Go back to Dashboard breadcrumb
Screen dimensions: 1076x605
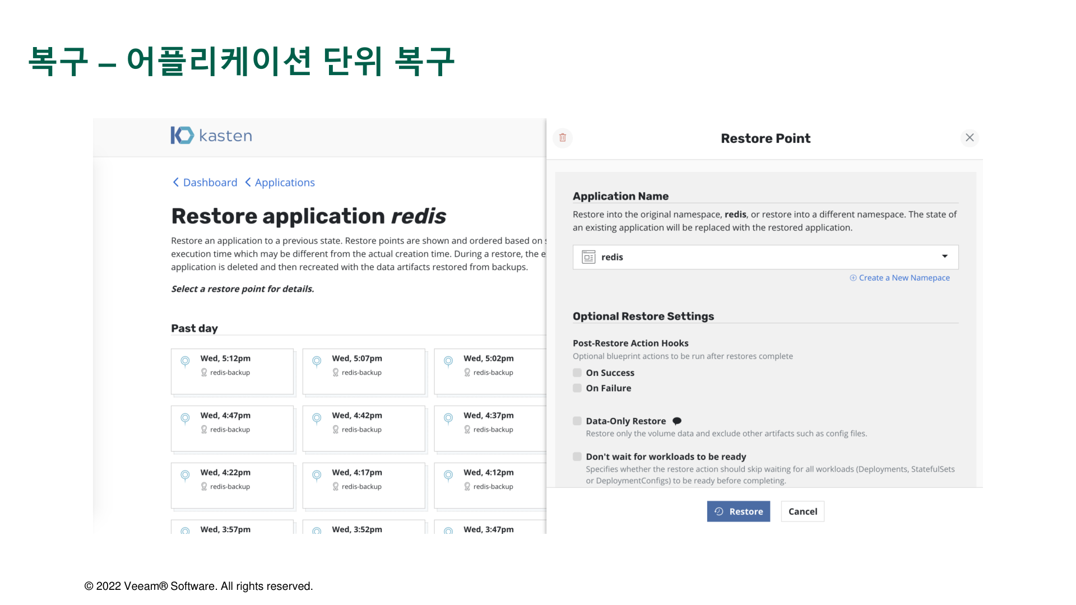click(205, 183)
